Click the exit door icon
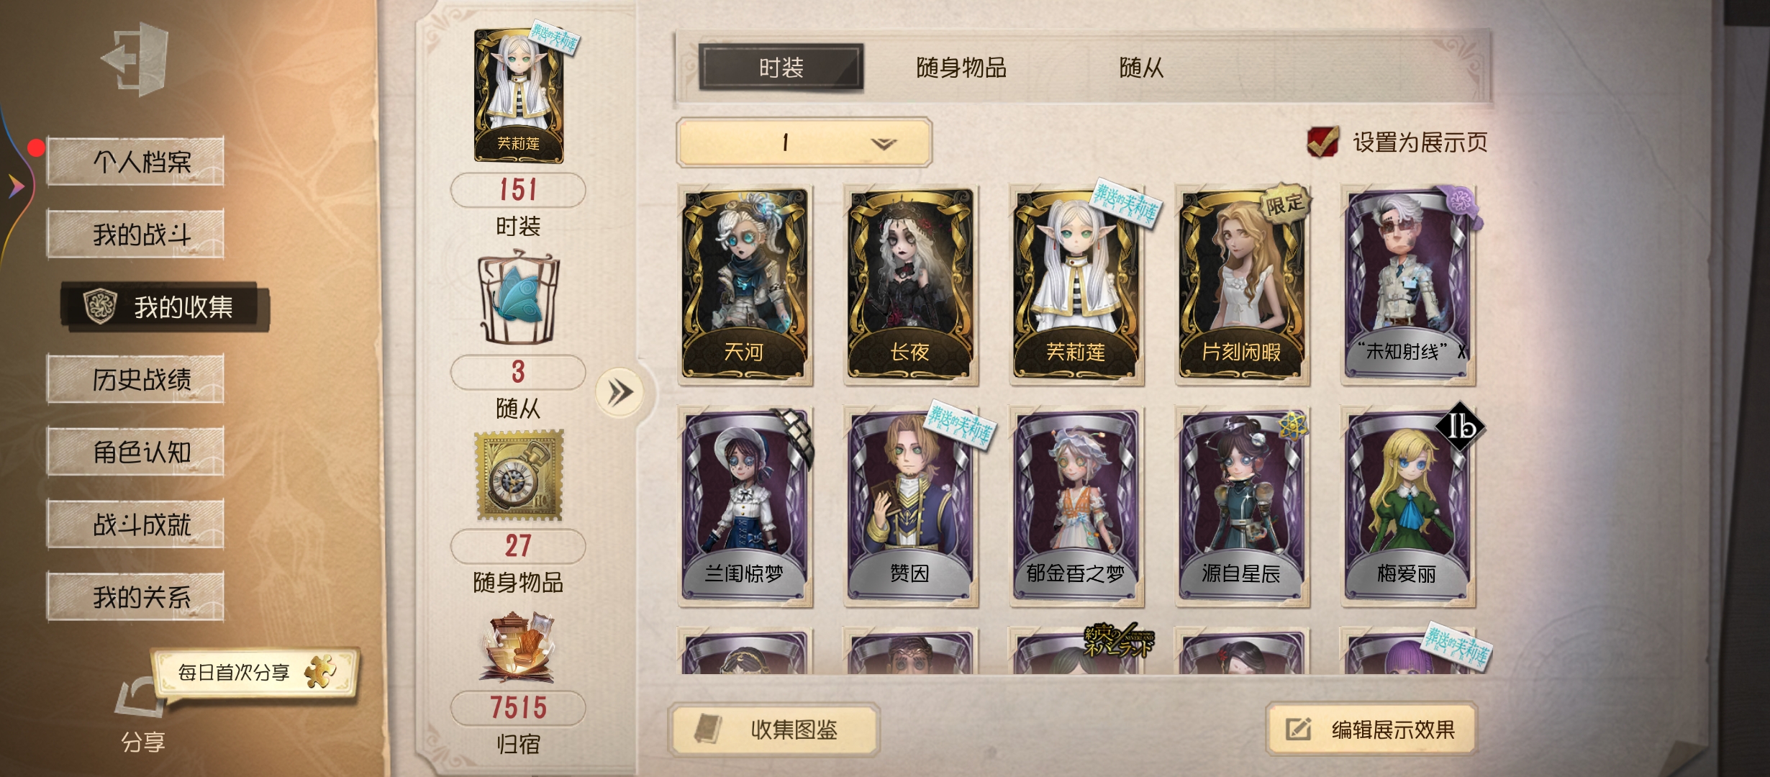Screen dimensions: 1770x777 click(x=135, y=59)
